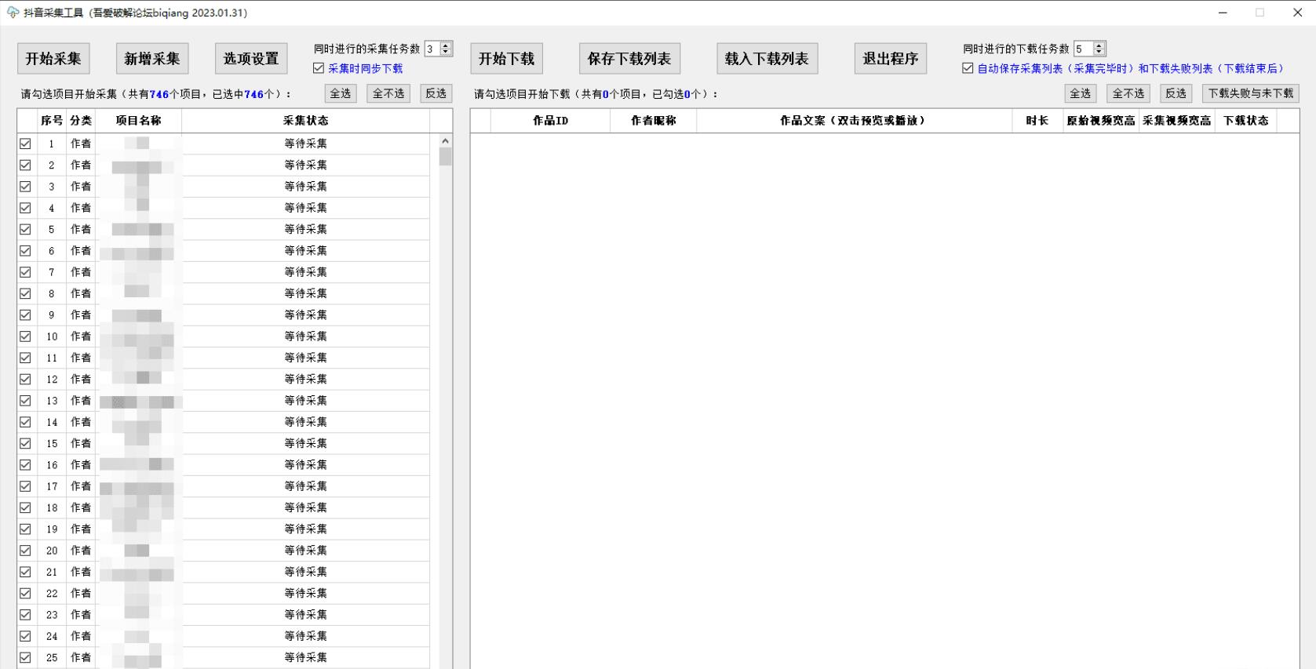1316x669 pixels.
Task: Click the 采集状态 column header
Action: click(x=306, y=121)
